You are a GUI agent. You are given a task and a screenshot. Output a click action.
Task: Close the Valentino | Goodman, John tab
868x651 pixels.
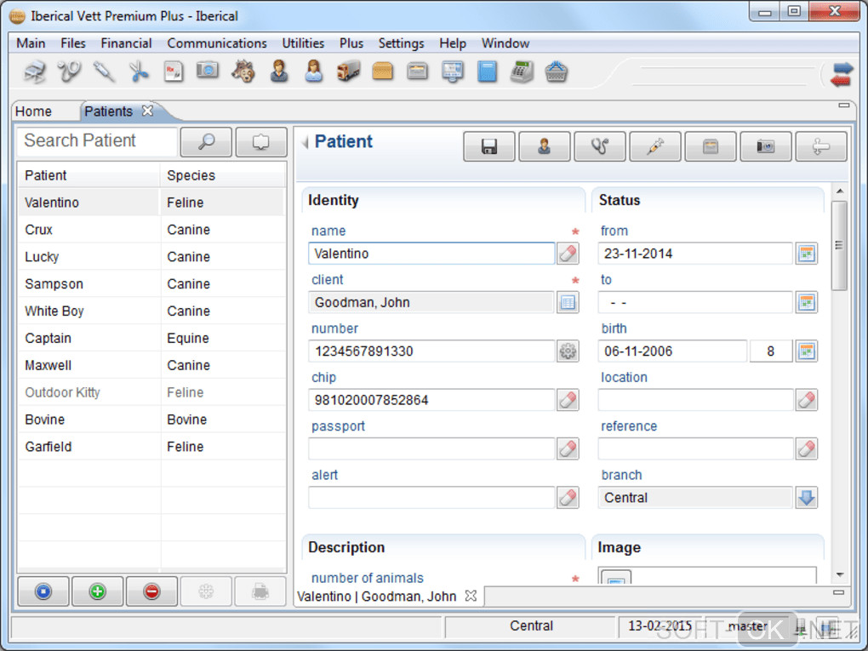coord(471,596)
